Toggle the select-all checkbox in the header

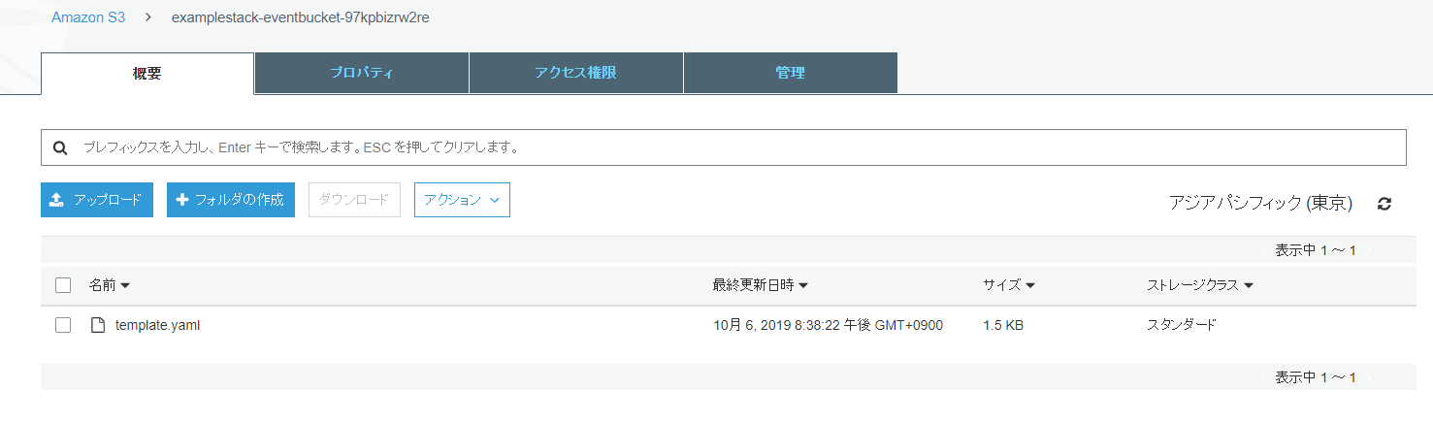(x=63, y=285)
